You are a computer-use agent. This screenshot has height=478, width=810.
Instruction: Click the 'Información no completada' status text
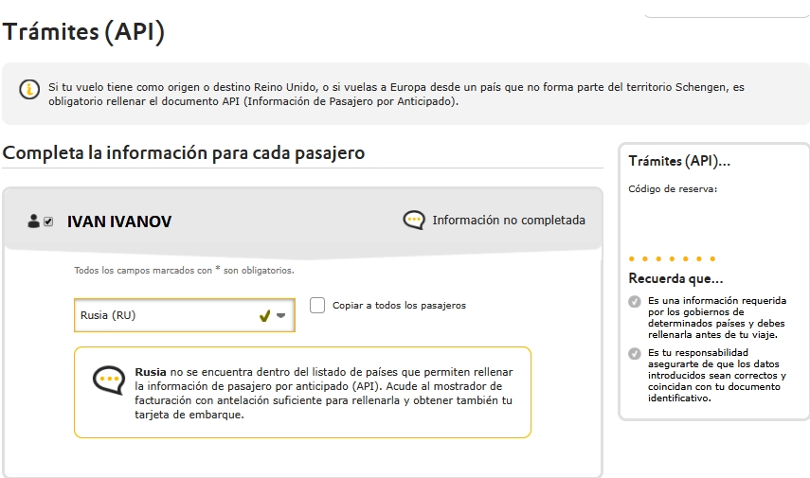tap(509, 221)
